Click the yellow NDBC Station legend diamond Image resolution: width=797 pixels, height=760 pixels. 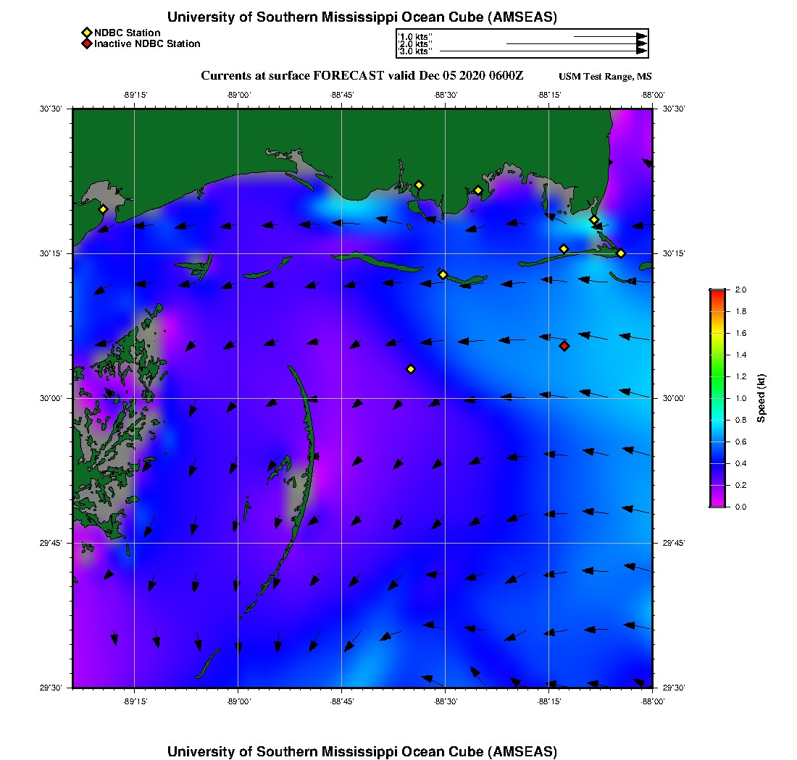click(86, 33)
